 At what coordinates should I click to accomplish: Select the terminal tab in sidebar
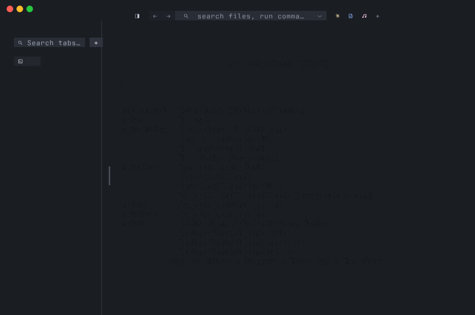27,61
